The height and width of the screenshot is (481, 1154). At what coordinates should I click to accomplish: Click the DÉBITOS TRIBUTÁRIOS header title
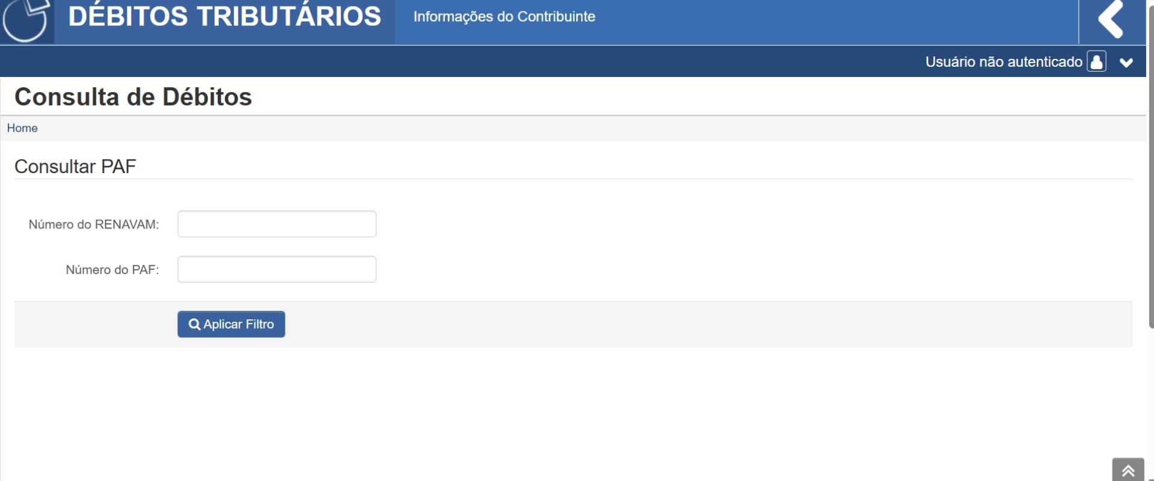[x=225, y=16]
